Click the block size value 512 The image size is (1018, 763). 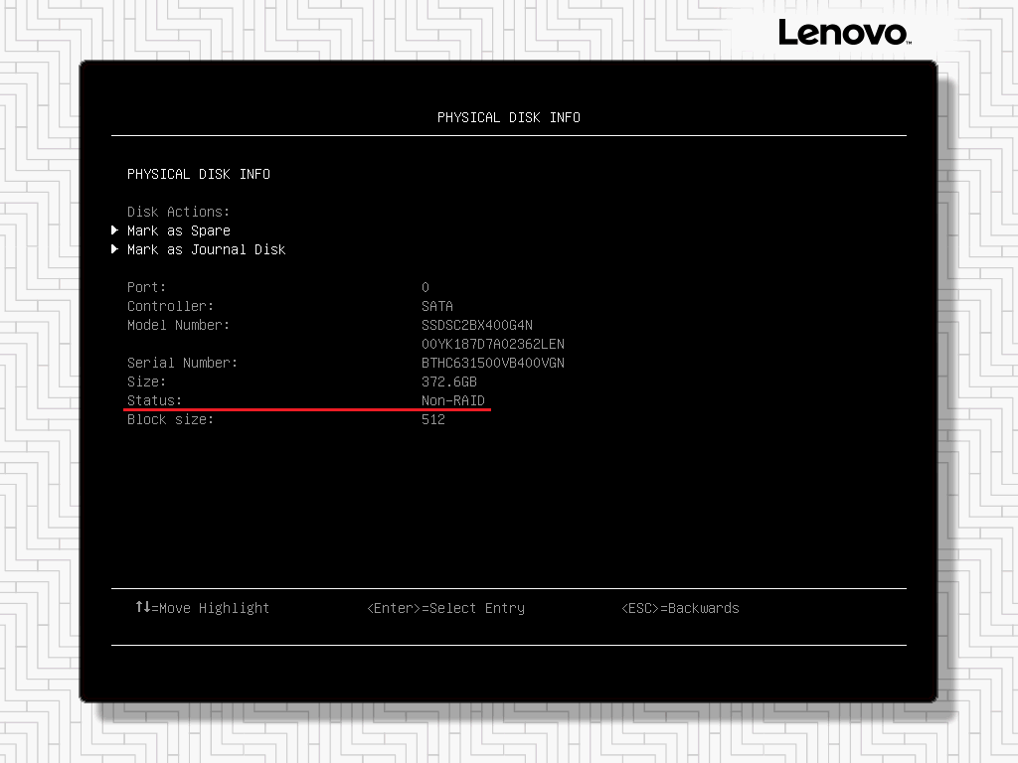tap(433, 419)
